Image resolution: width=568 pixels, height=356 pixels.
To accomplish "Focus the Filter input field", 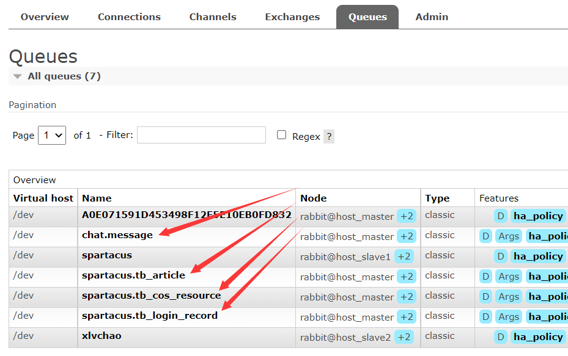I will pyautogui.click(x=201, y=135).
